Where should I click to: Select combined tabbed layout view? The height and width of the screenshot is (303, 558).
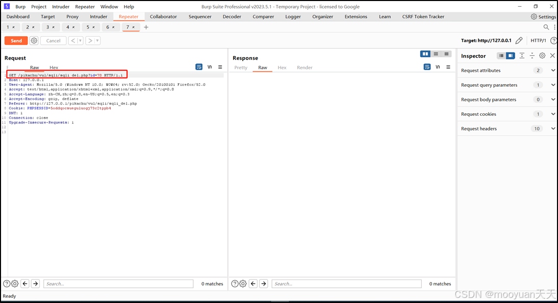[x=446, y=54]
